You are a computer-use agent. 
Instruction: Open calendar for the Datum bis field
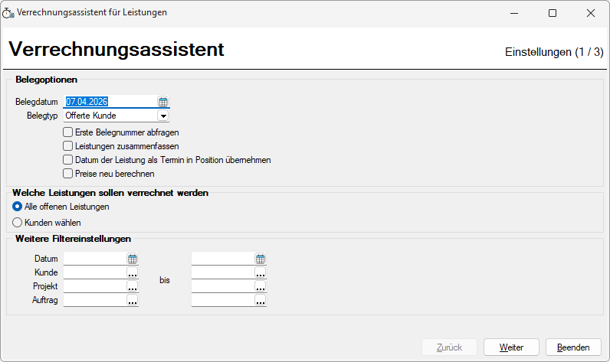pos(260,259)
